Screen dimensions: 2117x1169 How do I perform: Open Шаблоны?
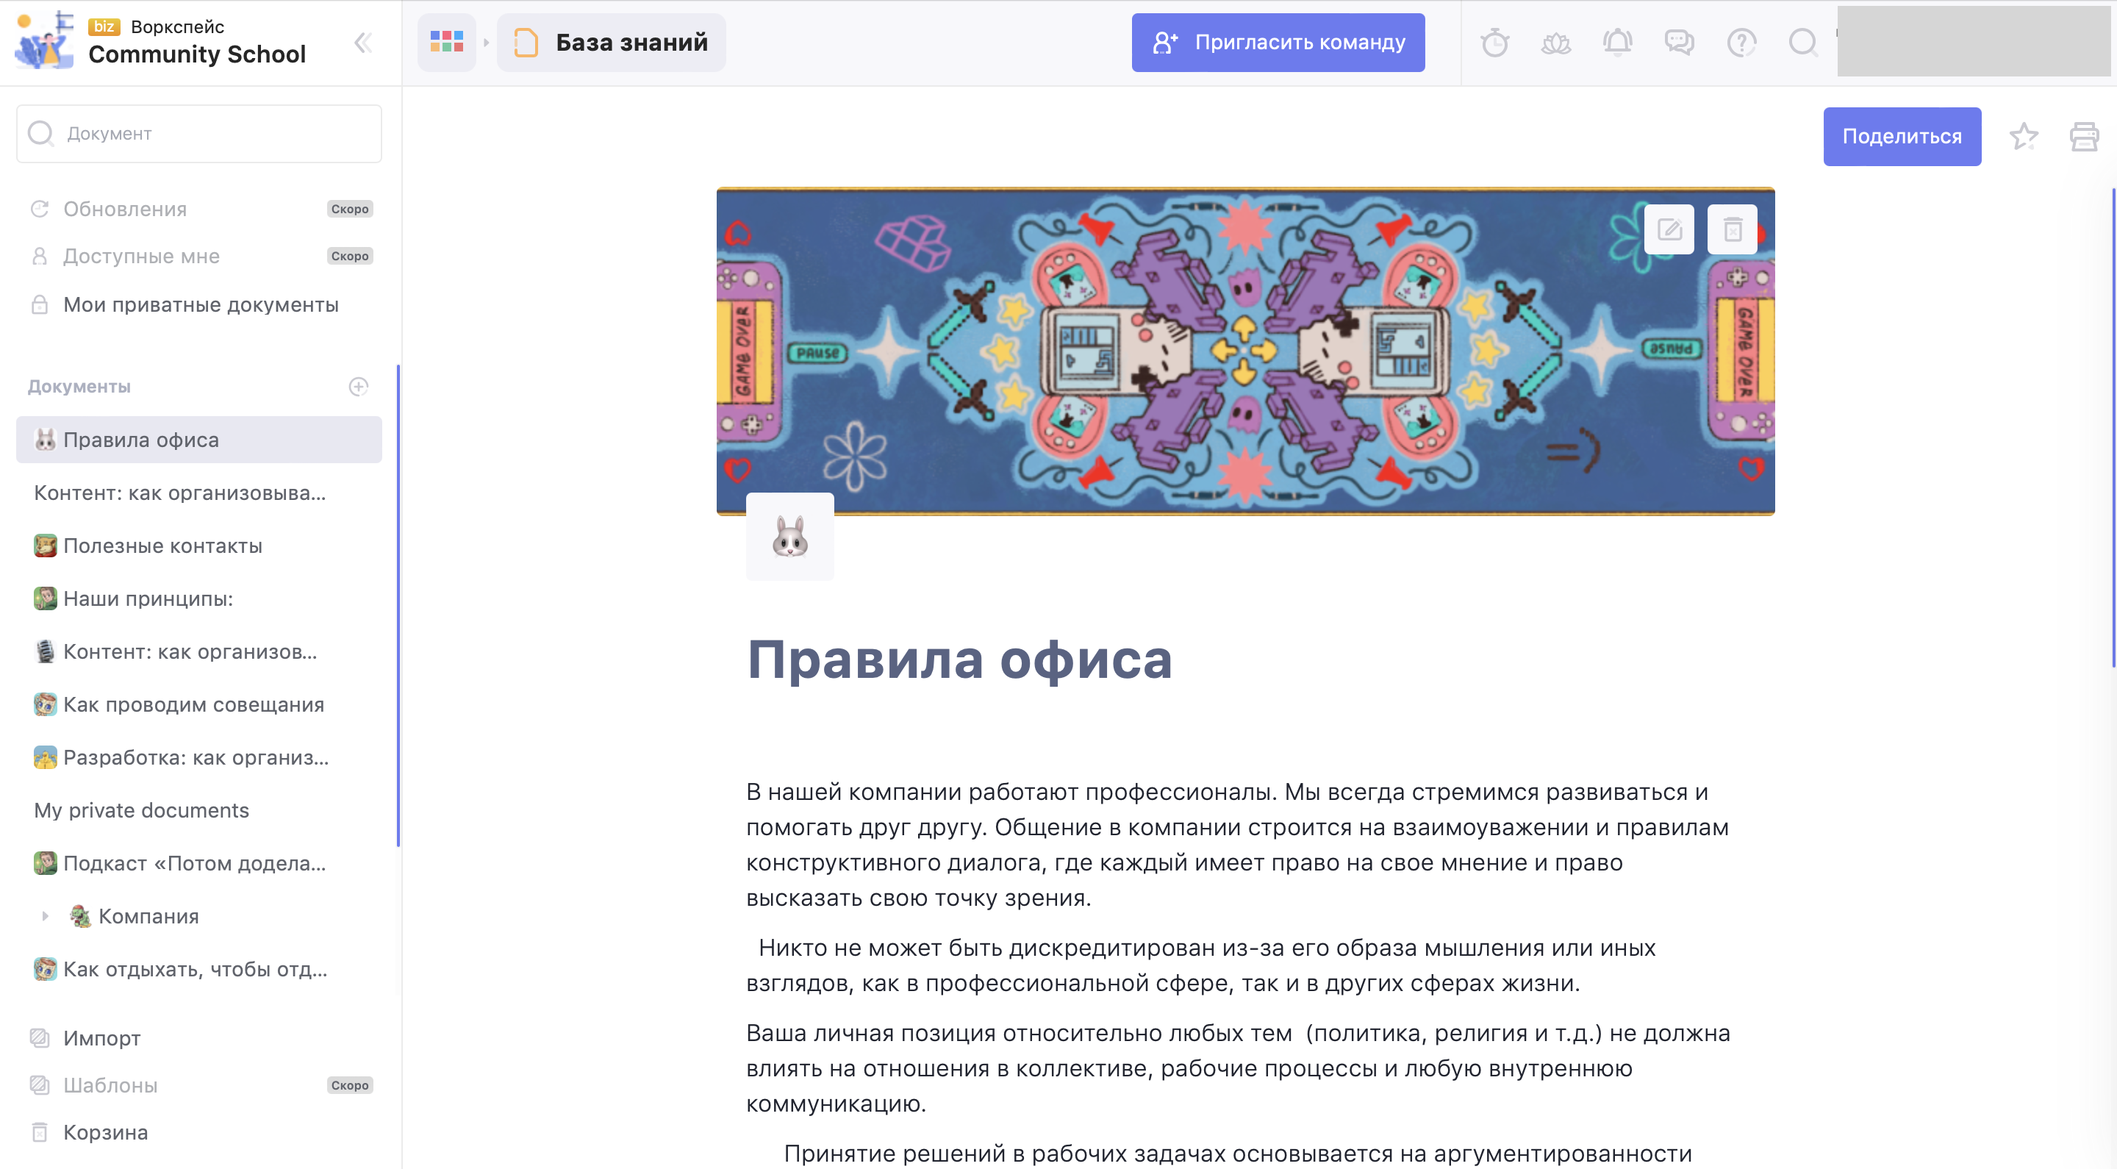pyautogui.click(x=199, y=1085)
